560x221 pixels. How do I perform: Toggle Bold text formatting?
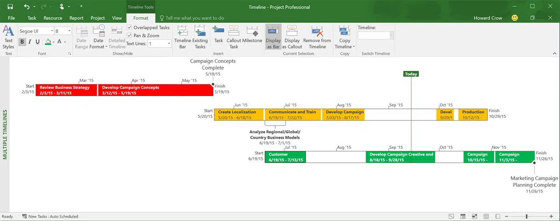(x=22, y=42)
